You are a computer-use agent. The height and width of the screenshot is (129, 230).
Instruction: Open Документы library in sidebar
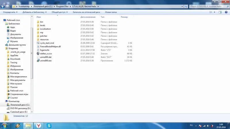[x=16, y=34]
